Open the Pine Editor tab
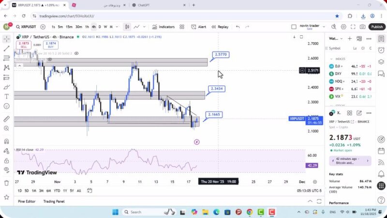This screenshot has width=387, height=218. coord(27,201)
